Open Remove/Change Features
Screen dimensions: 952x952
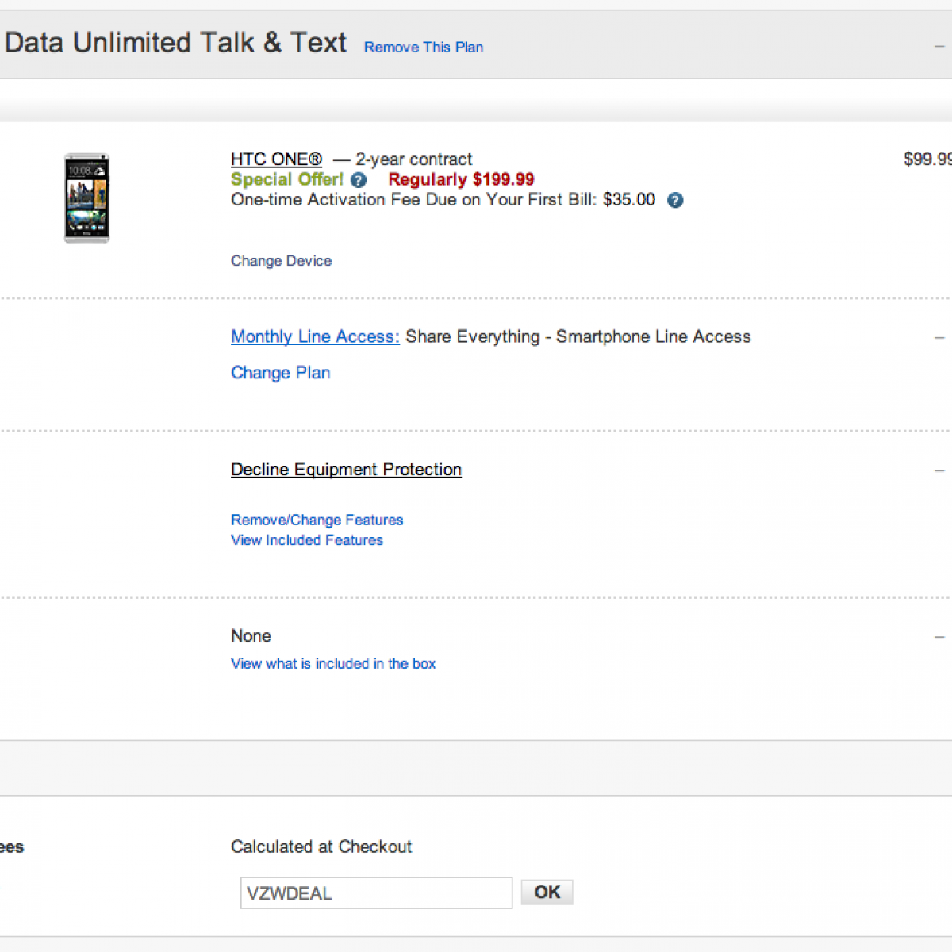(317, 520)
